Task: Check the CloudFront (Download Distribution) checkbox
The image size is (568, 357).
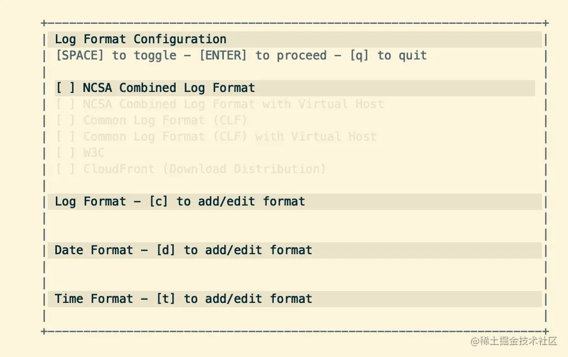Action: pyautogui.click(x=65, y=169)
